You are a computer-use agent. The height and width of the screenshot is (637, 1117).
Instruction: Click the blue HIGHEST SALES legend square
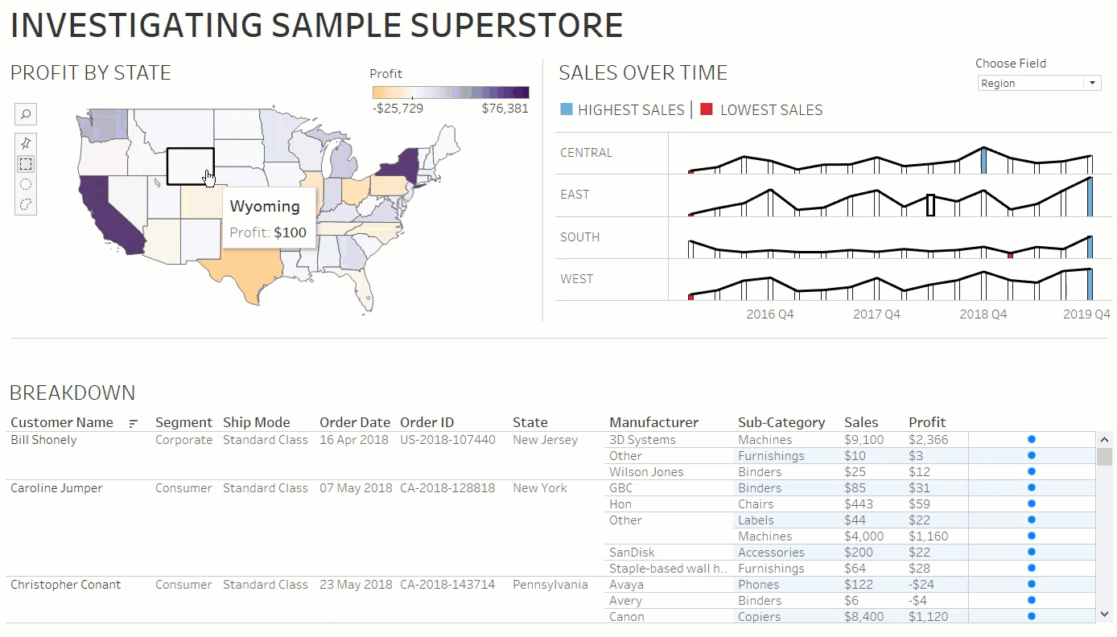point(567,109)
